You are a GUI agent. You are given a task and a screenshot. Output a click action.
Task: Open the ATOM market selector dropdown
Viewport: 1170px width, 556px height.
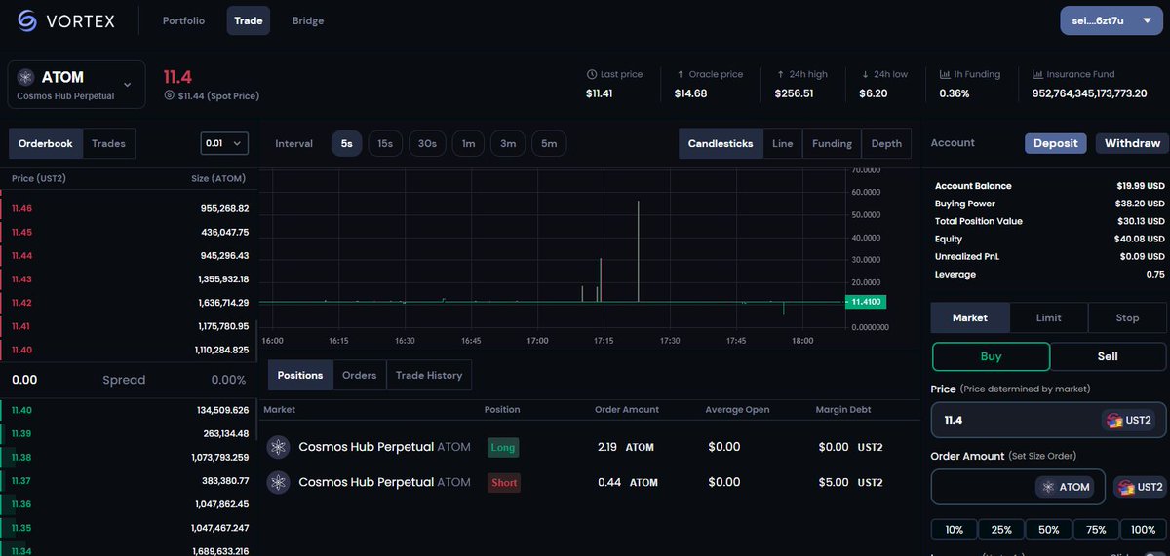pyautogui.click(x=76, y=85)
